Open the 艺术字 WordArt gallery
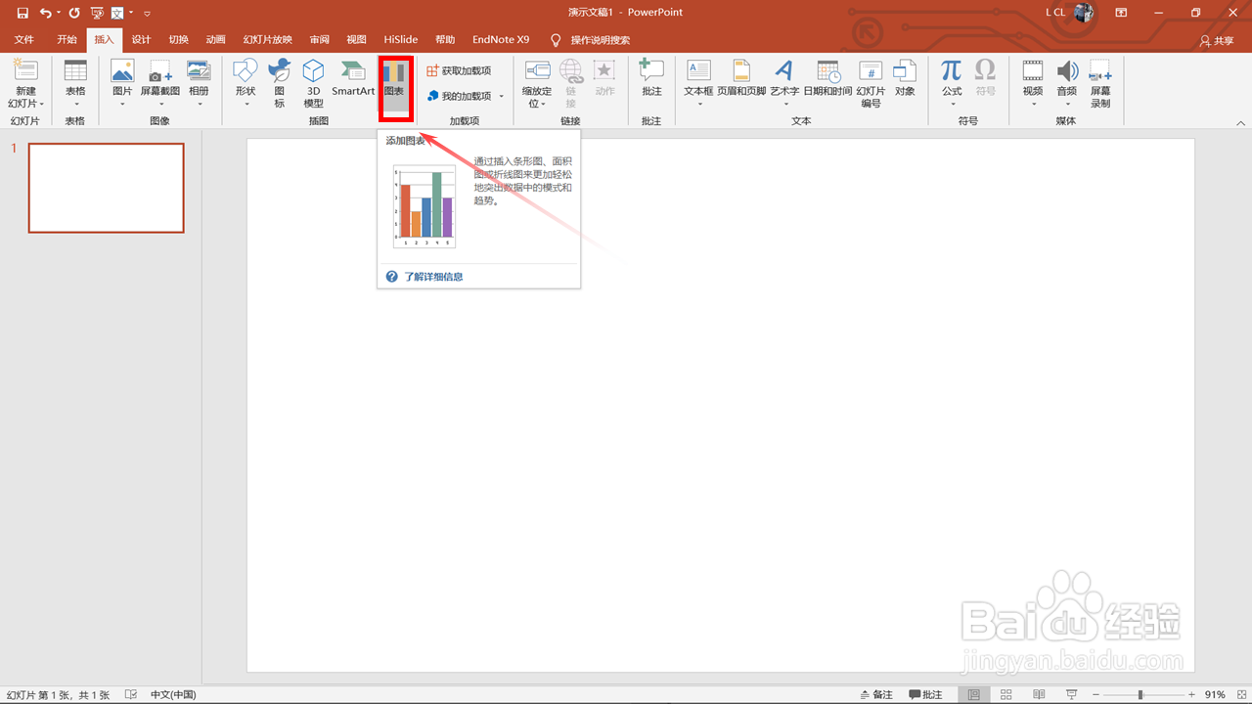Image resolution: width=1252 pixels, height=704 pixels. [x=784, y=83]
